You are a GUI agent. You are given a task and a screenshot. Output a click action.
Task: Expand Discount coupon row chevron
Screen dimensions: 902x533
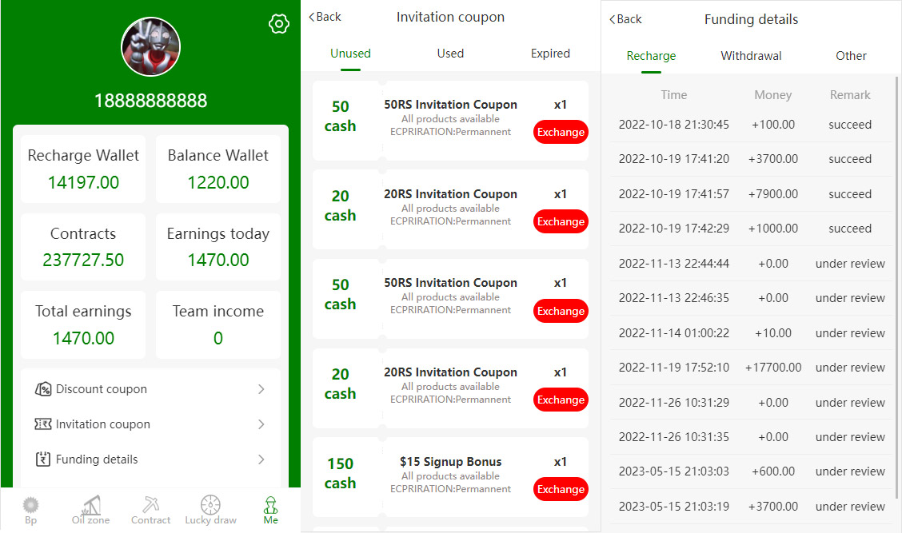tap(261, 389)
